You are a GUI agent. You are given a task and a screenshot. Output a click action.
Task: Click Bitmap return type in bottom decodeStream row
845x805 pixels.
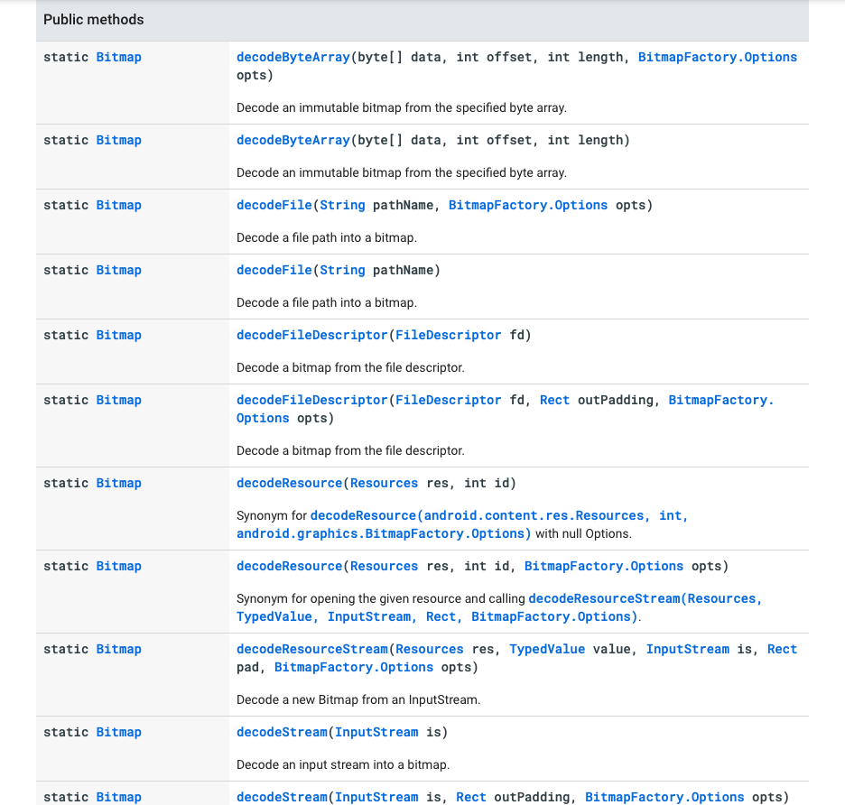click(x=118, y=798)
